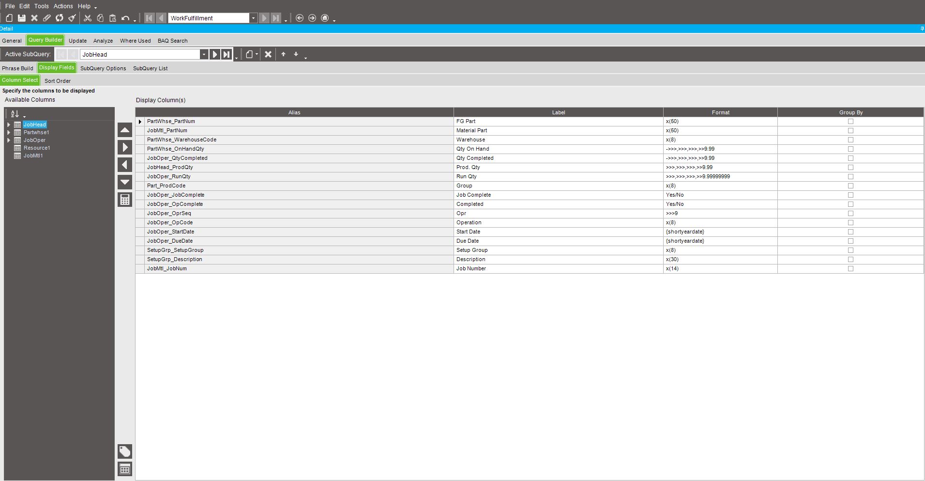The image size is (925, 481).
Task: Move subquery down with arrow icon
Action: pos(296,54)
